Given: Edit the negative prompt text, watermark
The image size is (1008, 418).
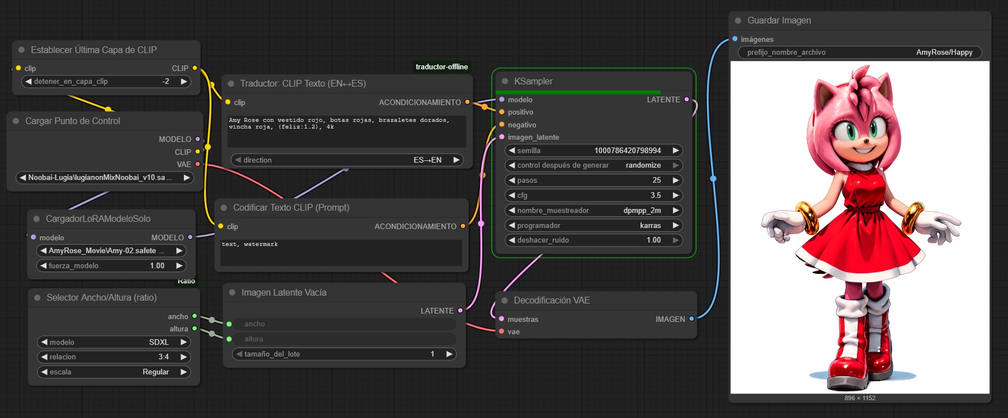Looking at the screenshot, I should [341, 252].
